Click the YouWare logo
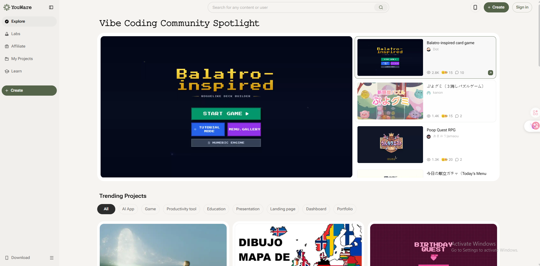Viewport: 540px width, 266px height. (x=18, y=7)
